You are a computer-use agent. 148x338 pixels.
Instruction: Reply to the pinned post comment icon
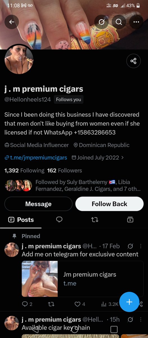point(25,304)
